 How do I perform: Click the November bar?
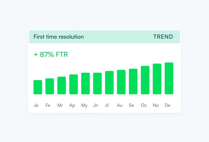(157, 79)
